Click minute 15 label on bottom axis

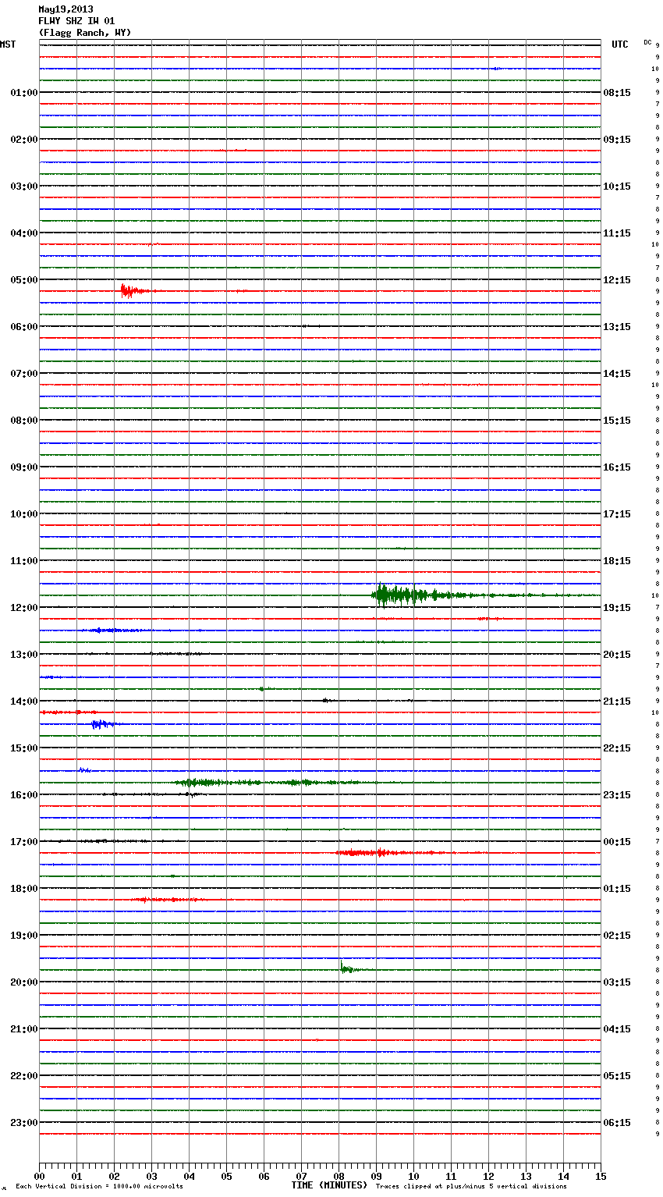click(601, 1176)
